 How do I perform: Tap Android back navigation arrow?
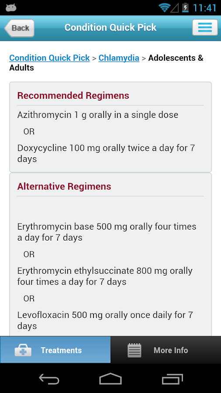coord(49,379)
